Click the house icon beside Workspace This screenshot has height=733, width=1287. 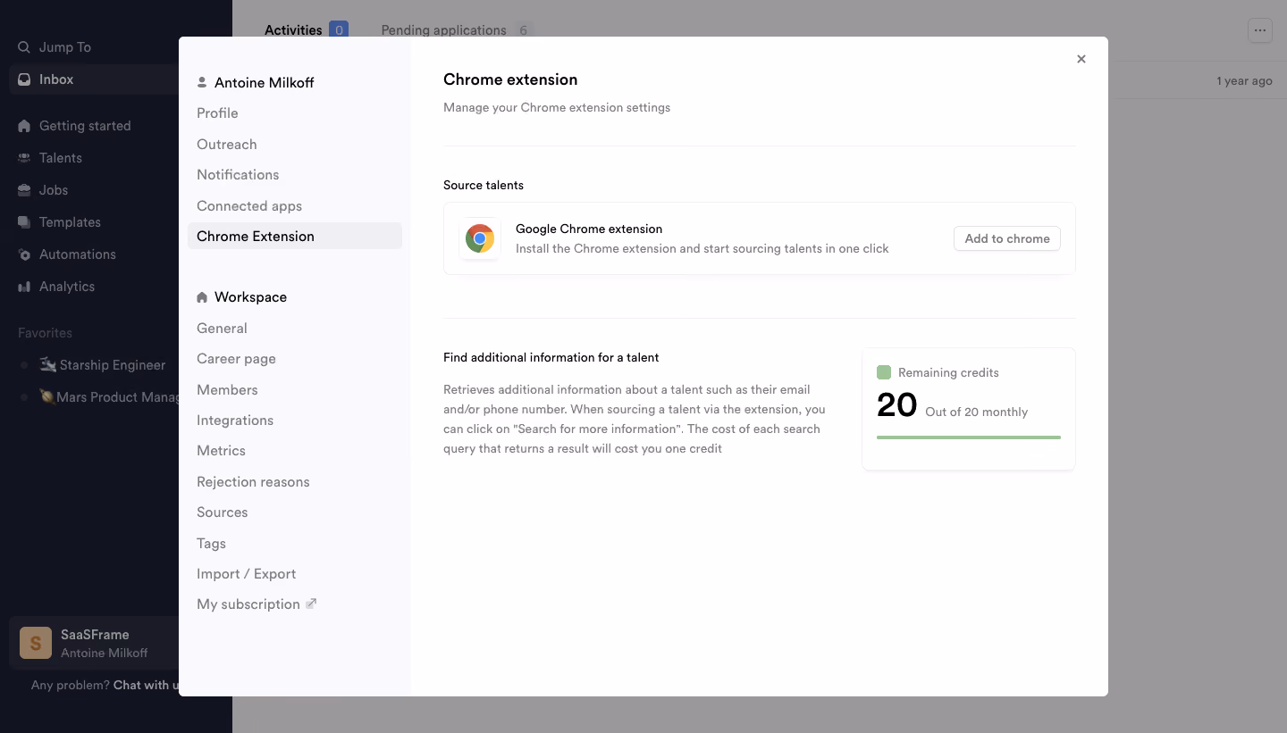[202, 297]
